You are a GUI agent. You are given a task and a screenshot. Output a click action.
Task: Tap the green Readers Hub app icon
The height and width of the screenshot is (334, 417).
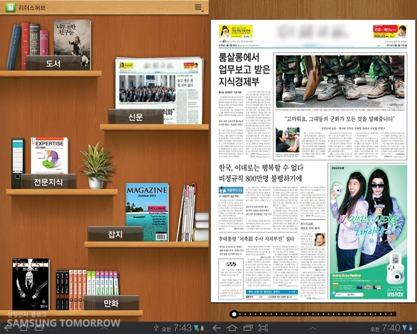coord(10,7)
